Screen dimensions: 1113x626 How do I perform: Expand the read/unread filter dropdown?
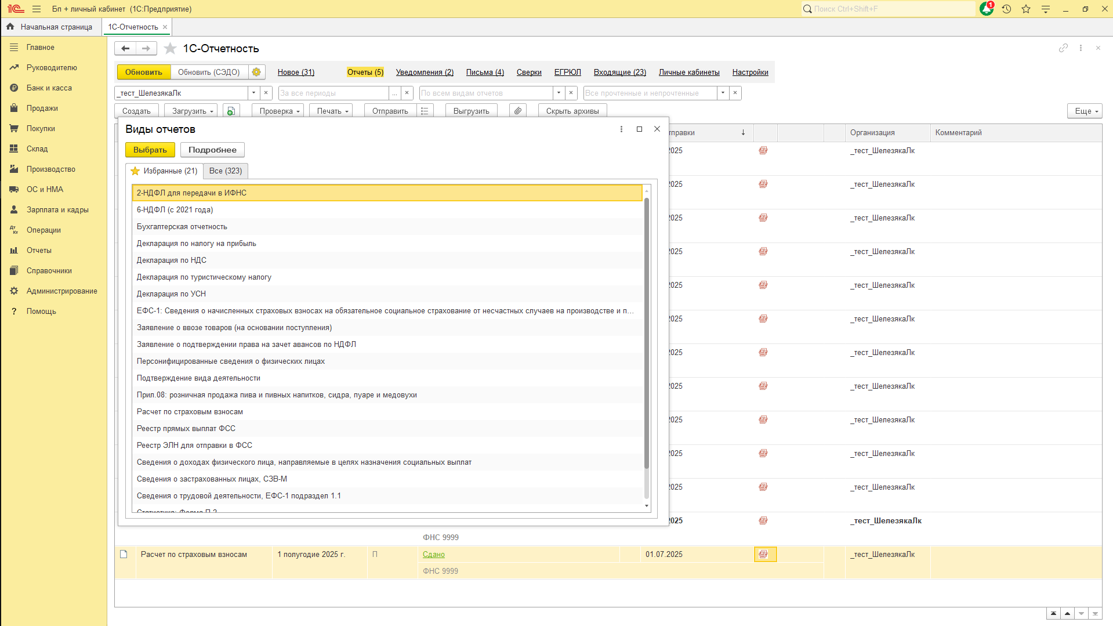pos(723,93)
